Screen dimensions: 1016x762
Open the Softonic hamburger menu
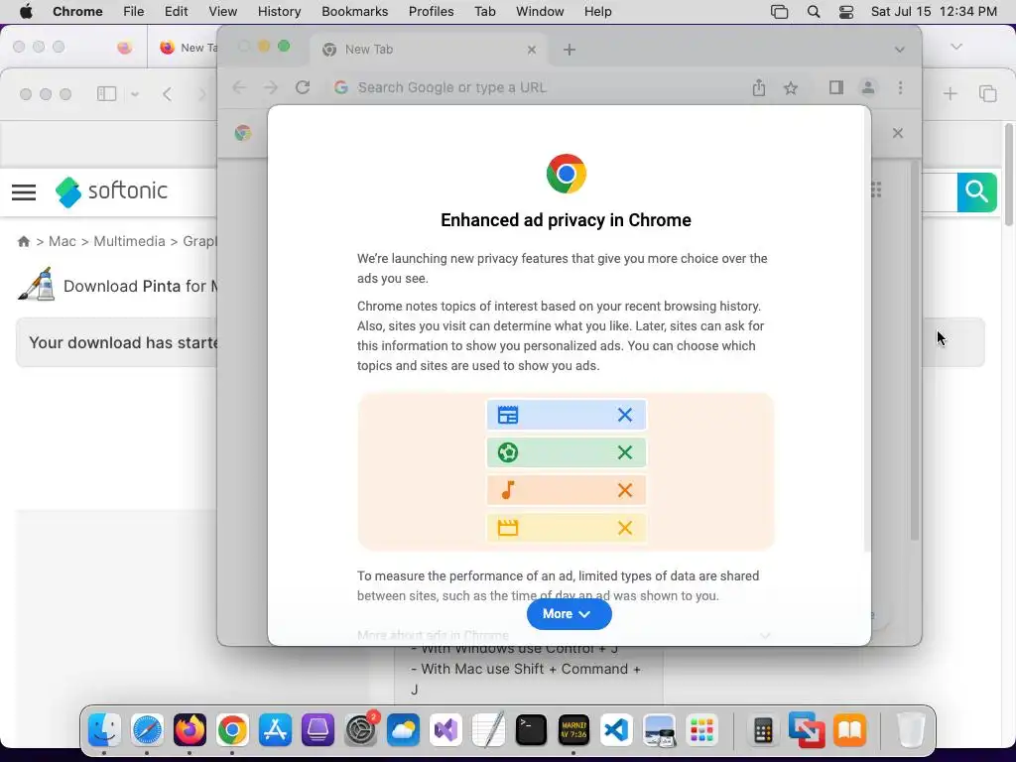click(24, 191)
